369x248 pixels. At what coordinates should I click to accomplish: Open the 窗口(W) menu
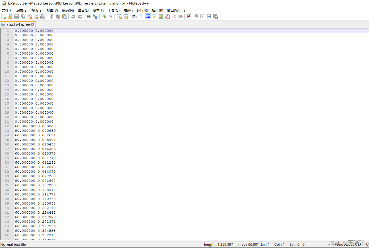click(173, 11)
